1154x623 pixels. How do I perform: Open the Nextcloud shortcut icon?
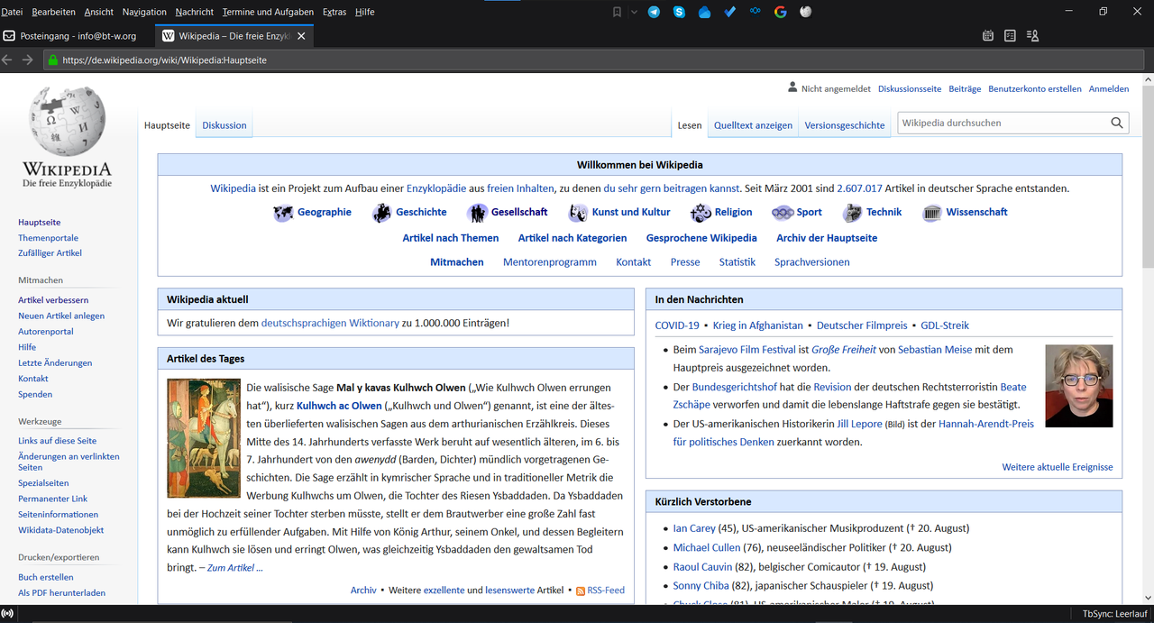tap(756, 12)
